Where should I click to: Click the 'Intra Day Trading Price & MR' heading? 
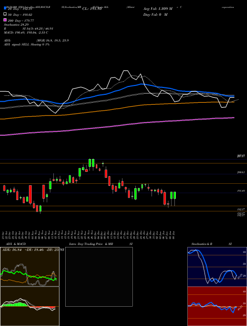click(91, 244)
